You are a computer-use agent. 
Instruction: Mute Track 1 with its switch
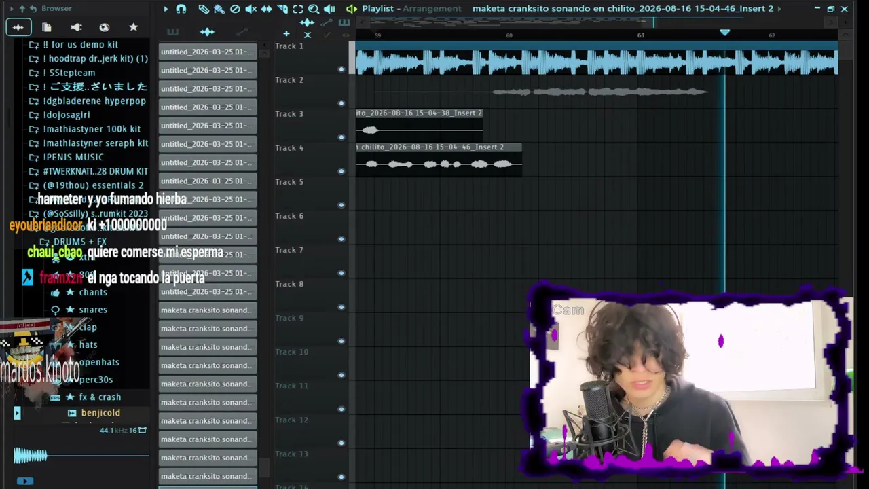pos(341,69)
